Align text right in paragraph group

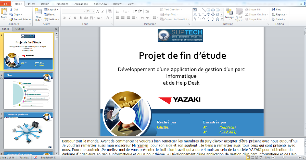128,18
